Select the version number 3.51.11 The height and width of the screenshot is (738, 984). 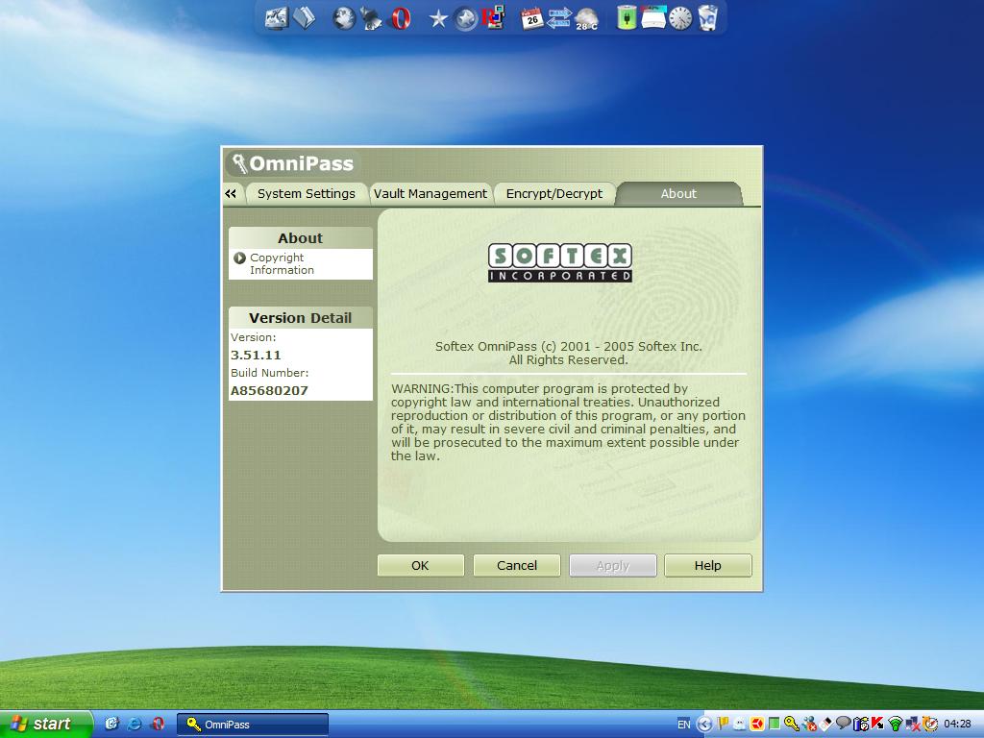point(256,356)
